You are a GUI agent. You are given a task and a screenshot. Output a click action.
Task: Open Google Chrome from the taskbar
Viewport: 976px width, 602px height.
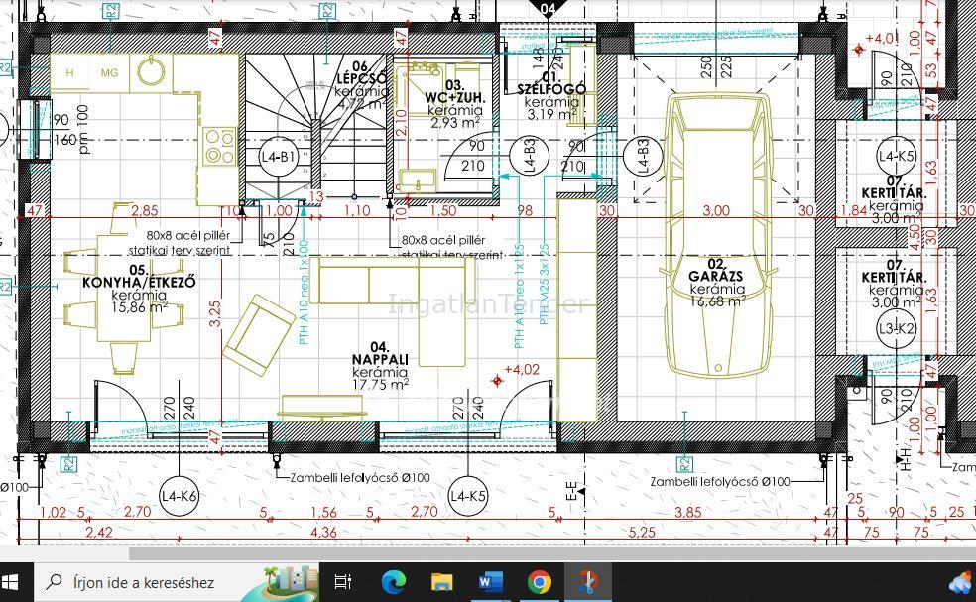(539, 582)
